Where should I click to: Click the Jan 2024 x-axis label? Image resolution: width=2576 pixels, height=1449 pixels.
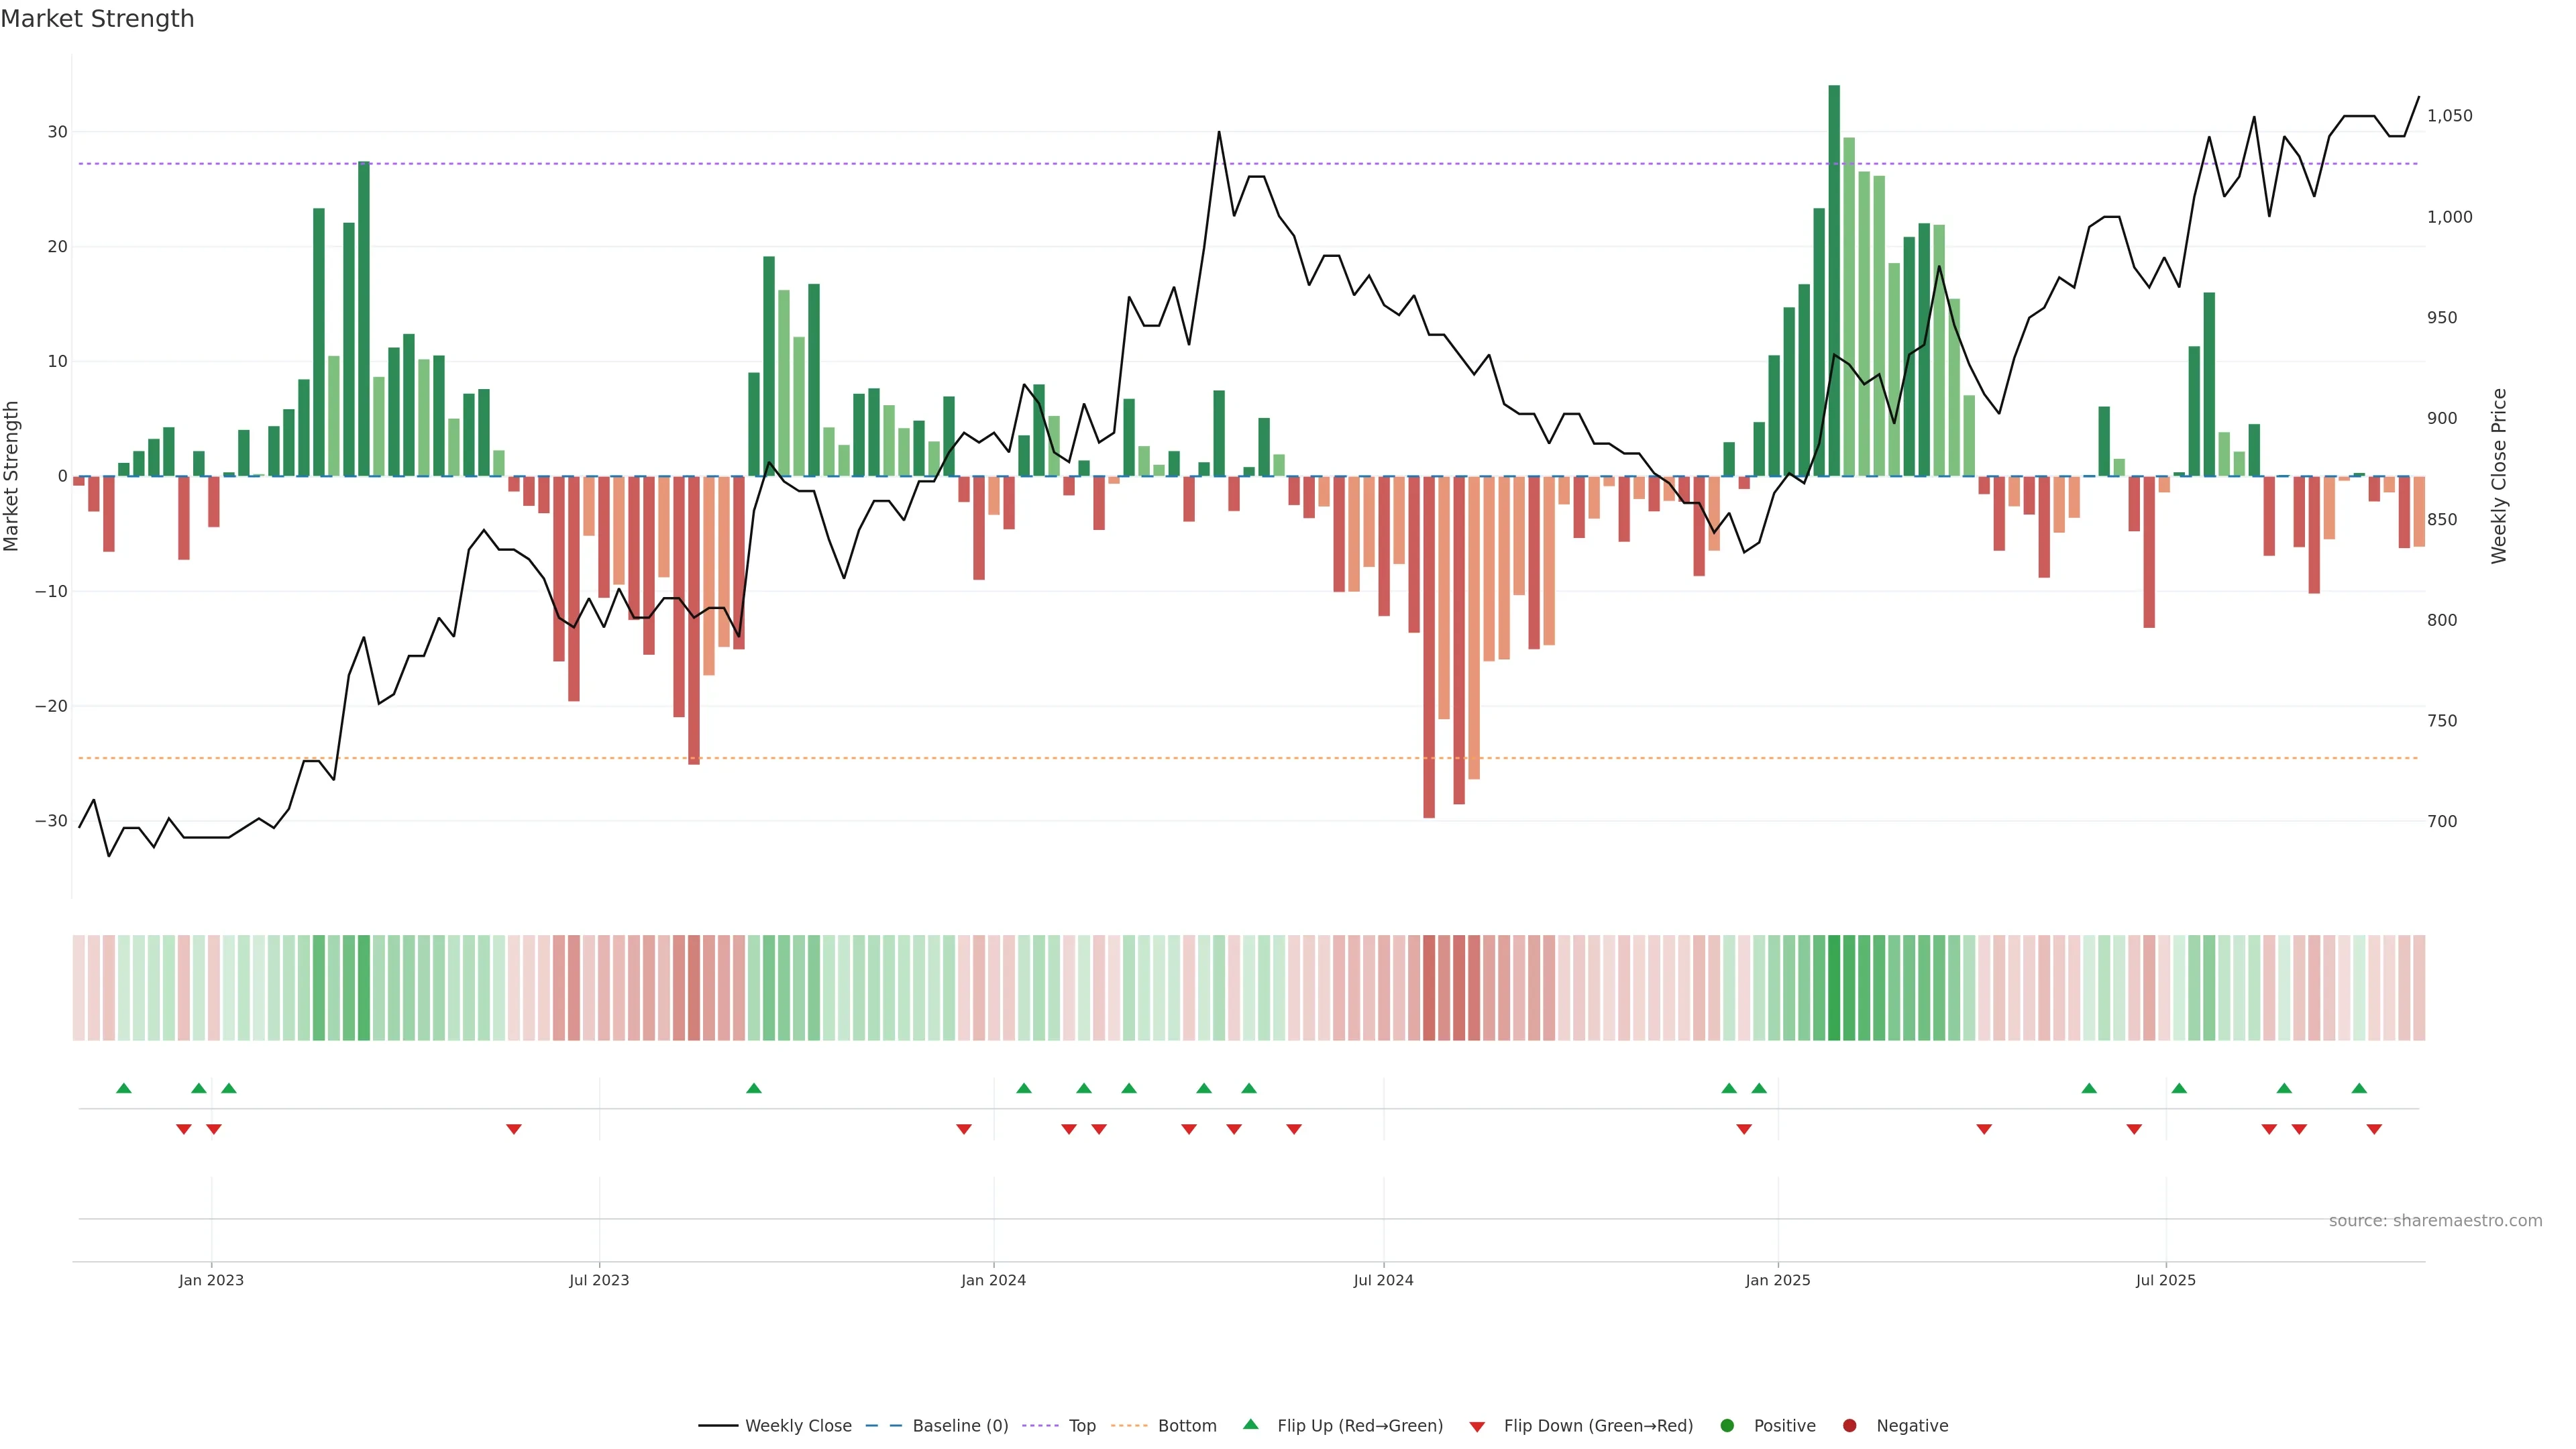click(x=993, y=1280)
